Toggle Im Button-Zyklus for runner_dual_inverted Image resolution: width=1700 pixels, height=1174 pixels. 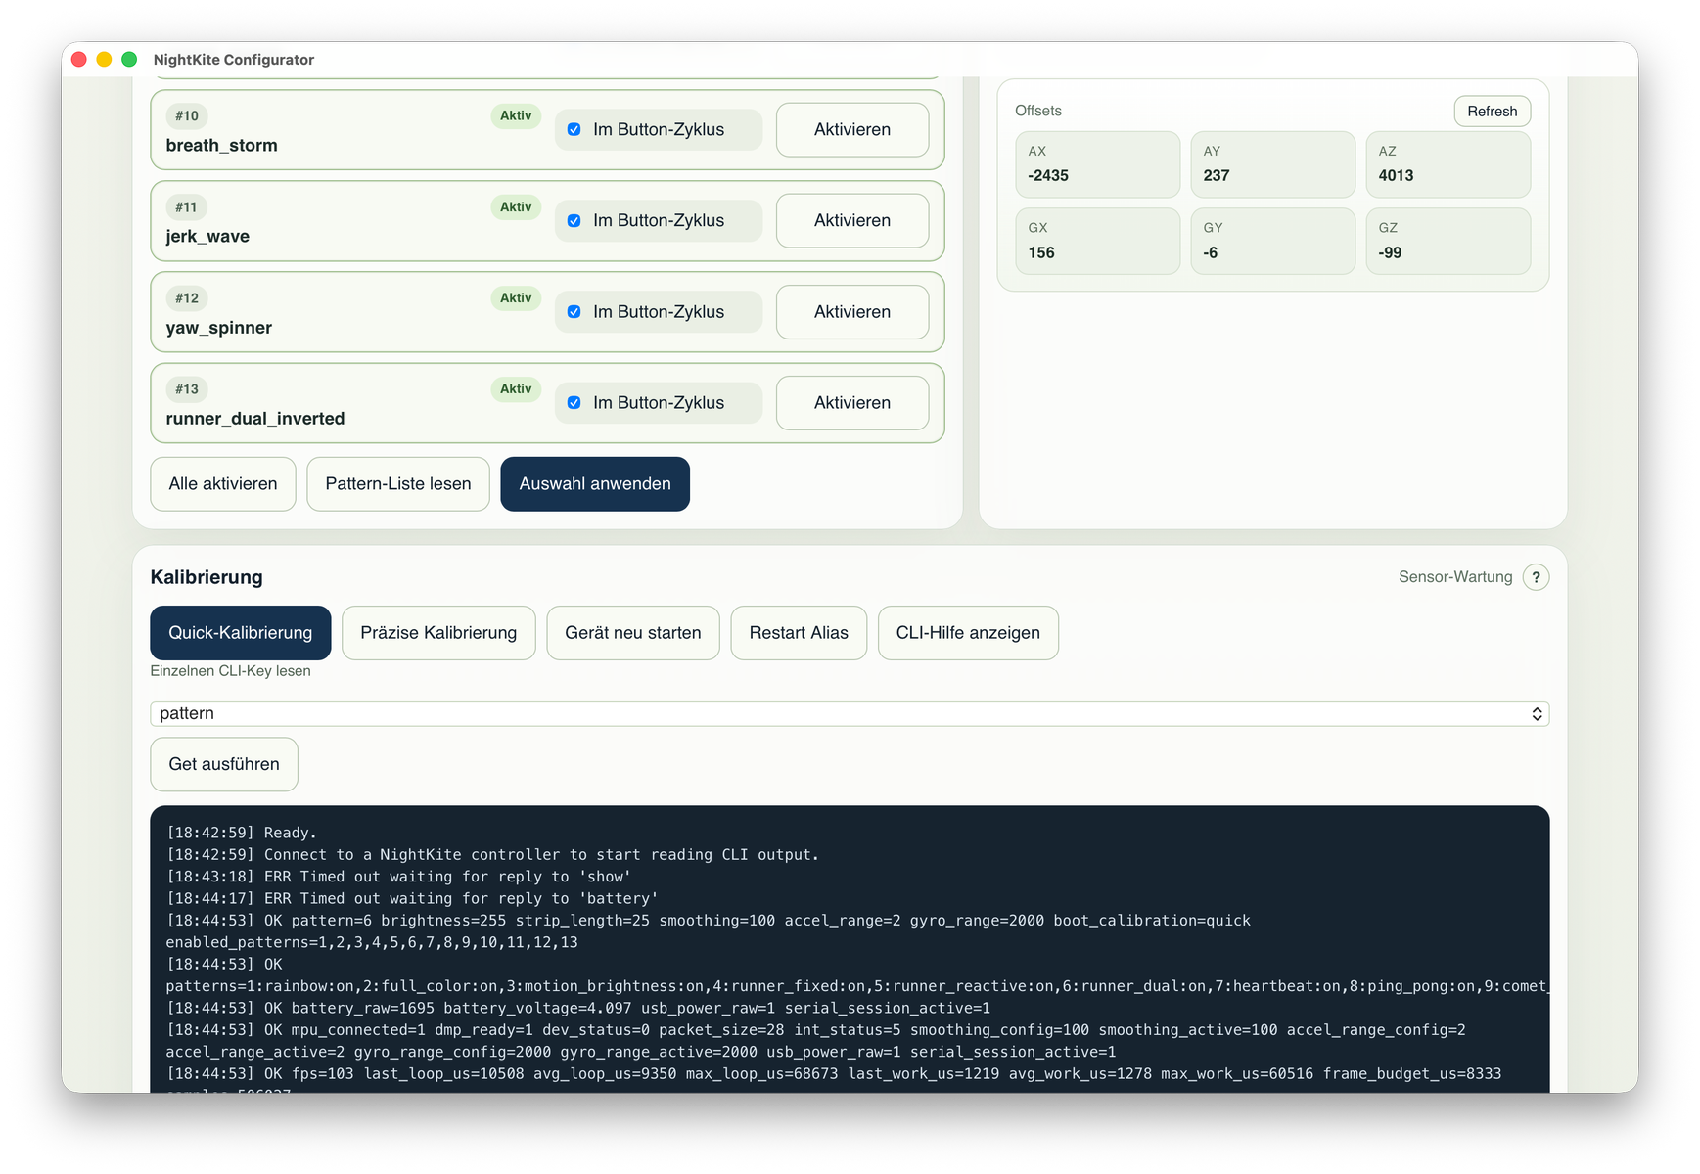pyautogui.click(x=574, y=403)
